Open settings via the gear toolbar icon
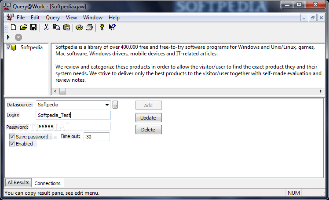 tap(79, 27)
